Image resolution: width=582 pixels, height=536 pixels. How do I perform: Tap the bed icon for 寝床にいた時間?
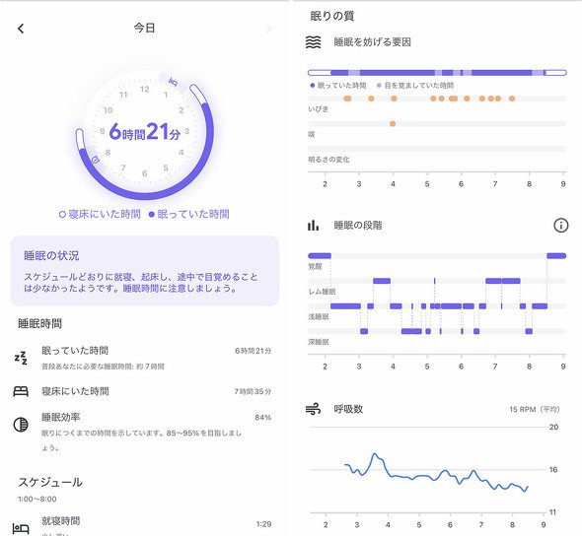(x=21, y=391)
